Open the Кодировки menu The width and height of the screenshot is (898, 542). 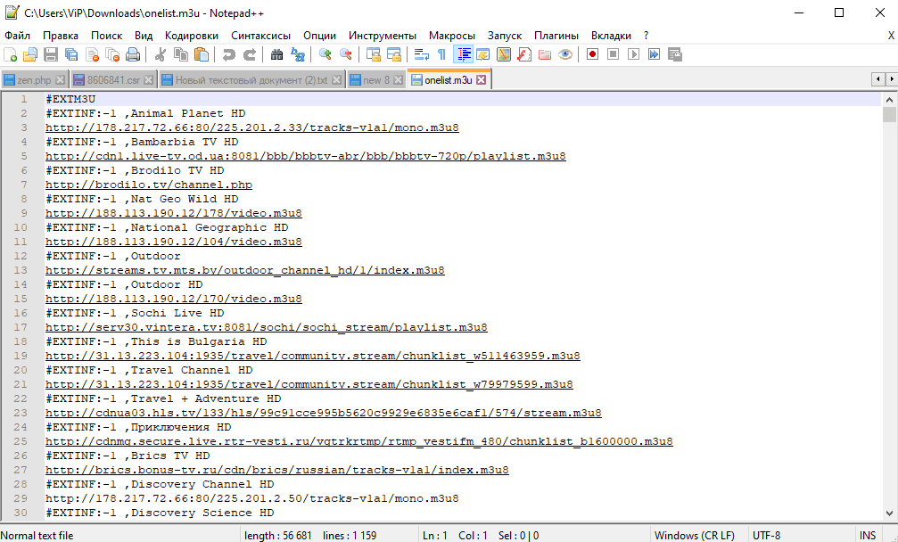(191, 35)
